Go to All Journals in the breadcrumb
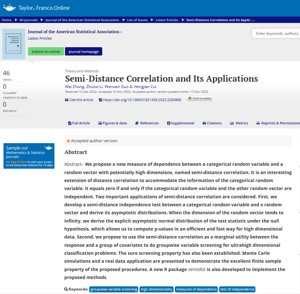The width and height of the screenshot is (300, 294). coord(28,20)
